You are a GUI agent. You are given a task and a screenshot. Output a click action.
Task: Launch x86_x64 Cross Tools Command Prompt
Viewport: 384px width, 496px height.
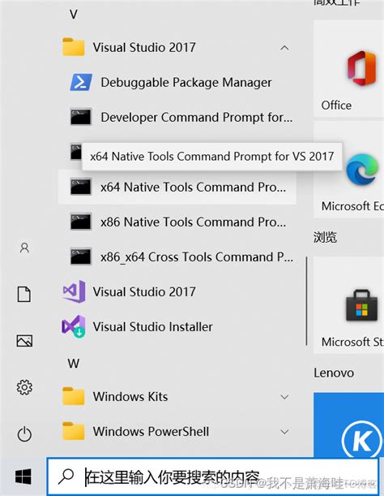[x=177, y=257]
